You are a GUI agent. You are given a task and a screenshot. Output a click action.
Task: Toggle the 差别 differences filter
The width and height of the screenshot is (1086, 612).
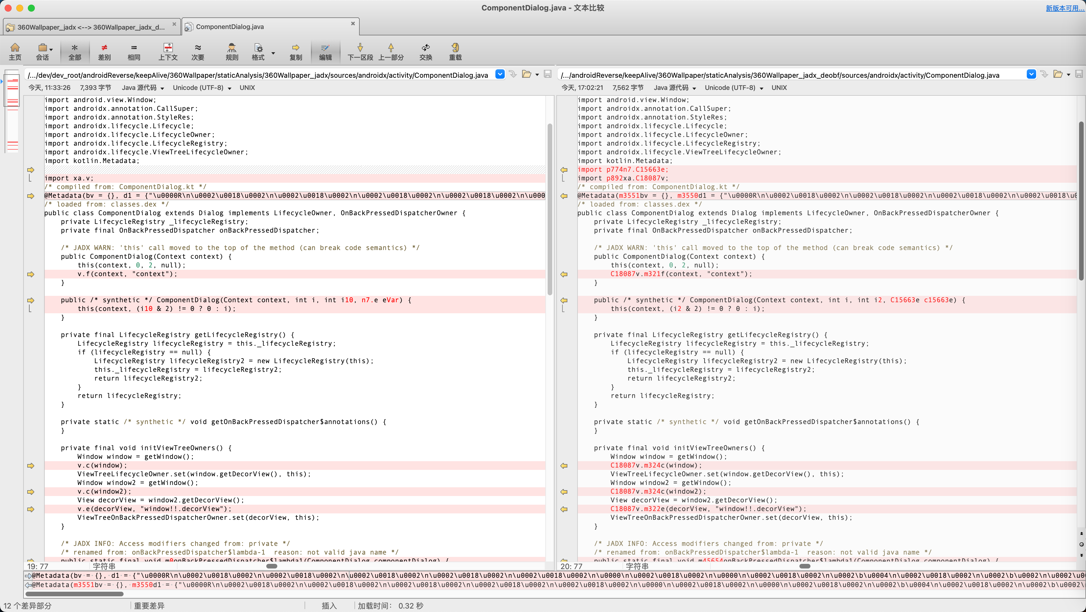104,51
